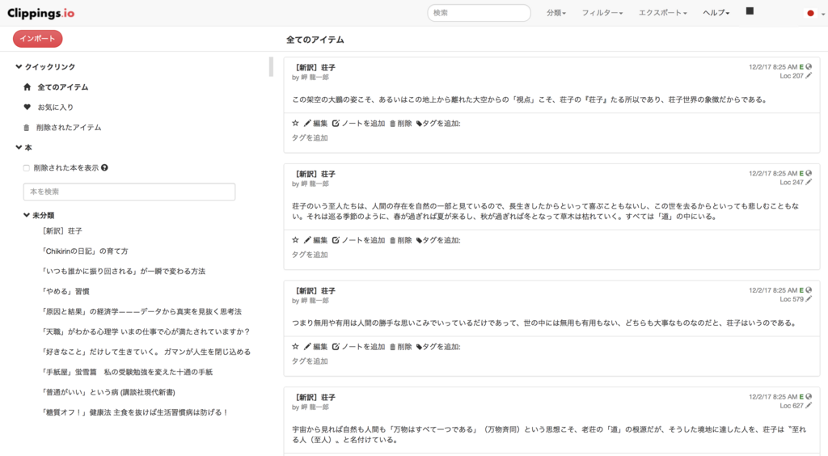The width and height of the screenshot is (828, 456).
Task: Select book ［新訳］荘子 in the sidebar
Action: [x=61, y=231]
